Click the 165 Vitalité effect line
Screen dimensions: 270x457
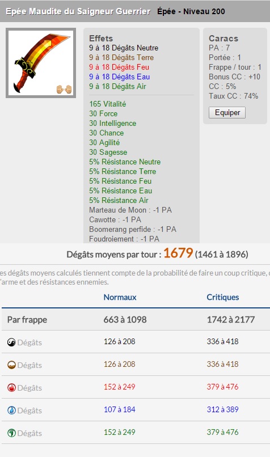108,104
